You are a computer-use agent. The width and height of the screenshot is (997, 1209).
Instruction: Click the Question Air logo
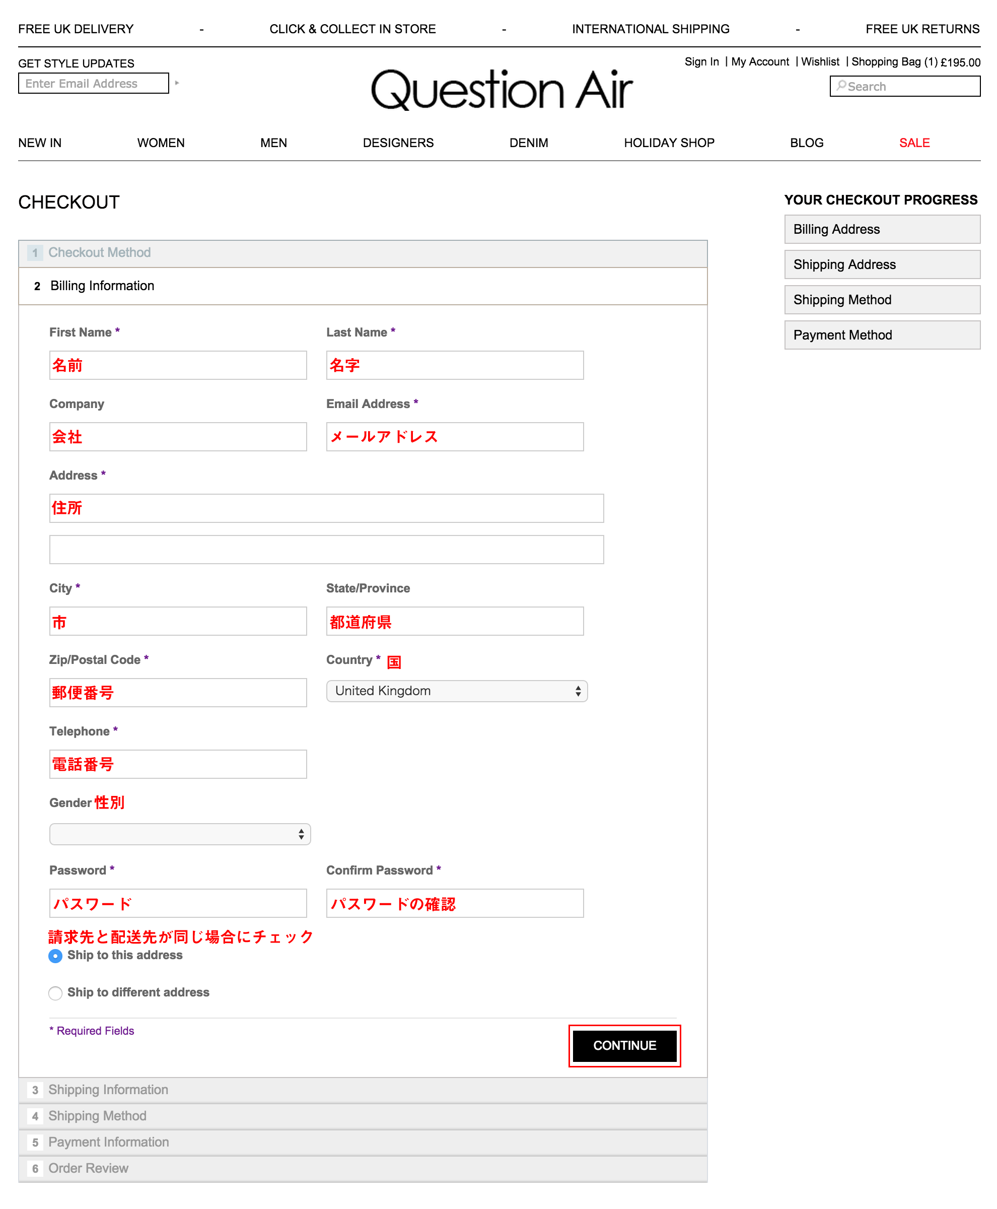pos(502,90)
